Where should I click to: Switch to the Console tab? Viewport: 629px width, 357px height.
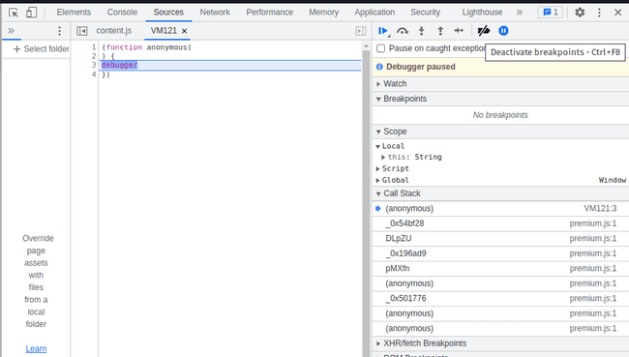tap(122, 13)
